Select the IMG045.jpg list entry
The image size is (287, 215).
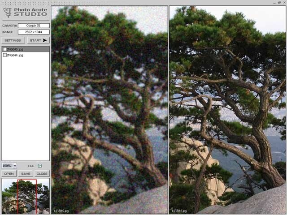pyautogui.click(x=26, y=49)
